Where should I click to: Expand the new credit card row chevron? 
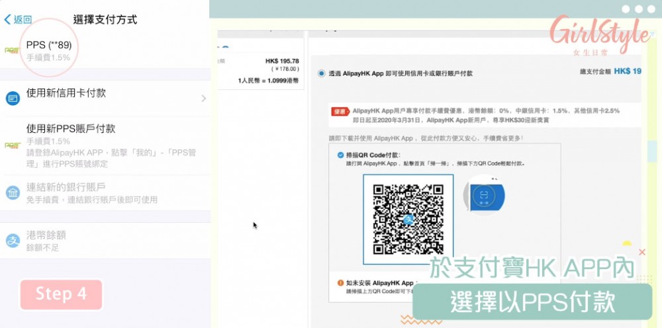tap(203, 99)
